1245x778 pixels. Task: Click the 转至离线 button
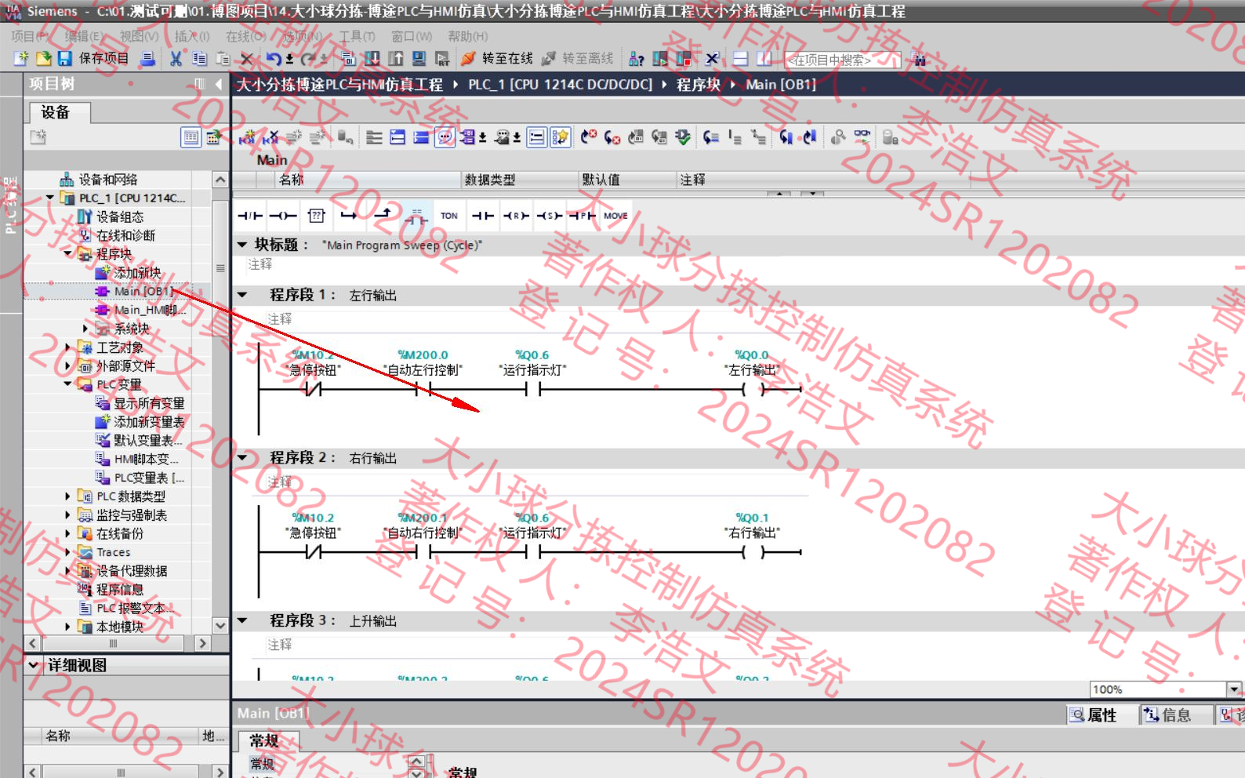[x=579, y=59]
